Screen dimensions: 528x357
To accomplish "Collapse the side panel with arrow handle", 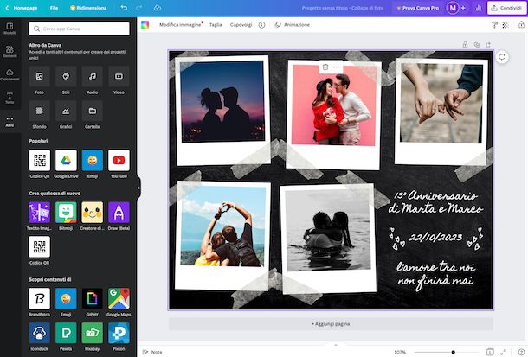I will [x=138, y=188].
